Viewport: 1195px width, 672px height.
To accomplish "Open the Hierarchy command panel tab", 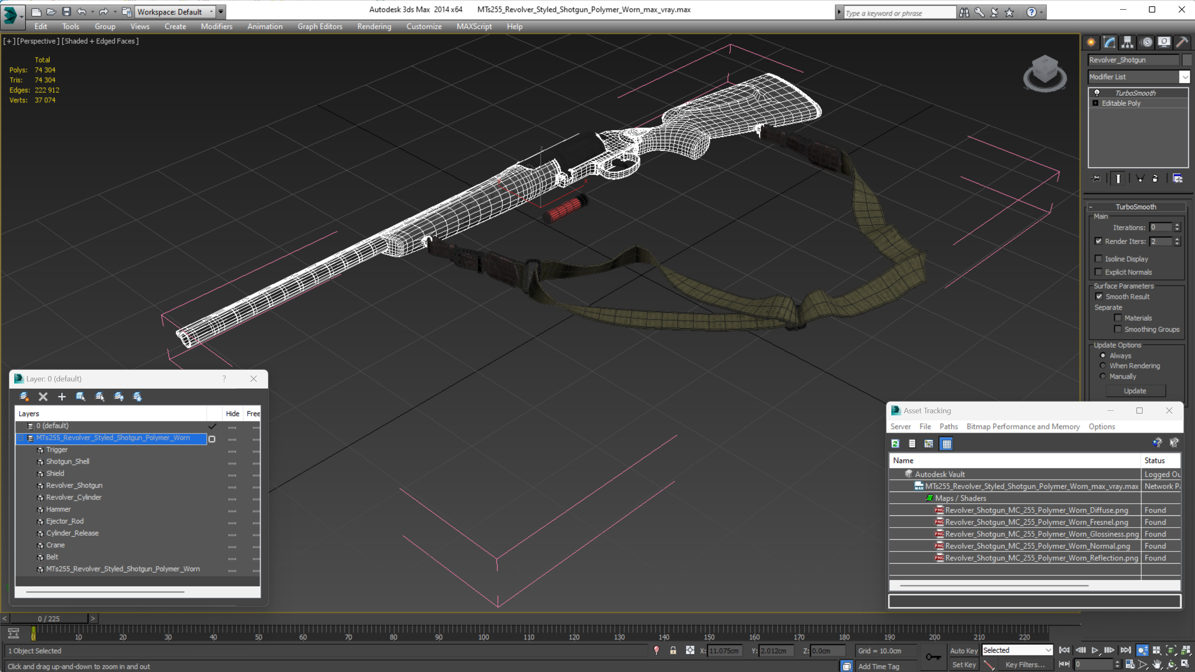I will click(x=1127, y=42).
